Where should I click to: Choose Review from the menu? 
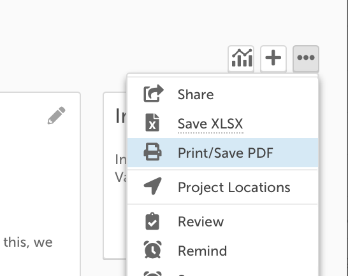(x=223, y=221)
